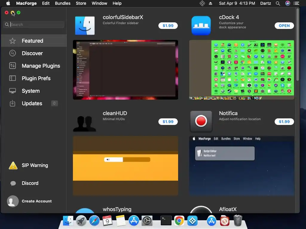Click the Create Account avatar icon
This screenshot has height=229, width=306.
click(13, 201)
